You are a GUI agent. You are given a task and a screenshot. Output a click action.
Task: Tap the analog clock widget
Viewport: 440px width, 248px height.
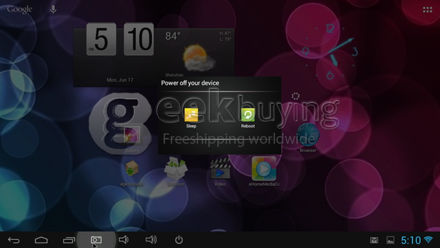click(x=330, y=52)
